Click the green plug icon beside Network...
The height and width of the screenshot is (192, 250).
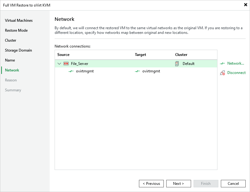222,63
